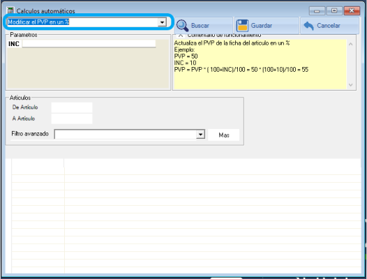This screenshot has width=367, height=279.
Task: Click the Buscar magnifying glass icon
Action: point(182,26)
